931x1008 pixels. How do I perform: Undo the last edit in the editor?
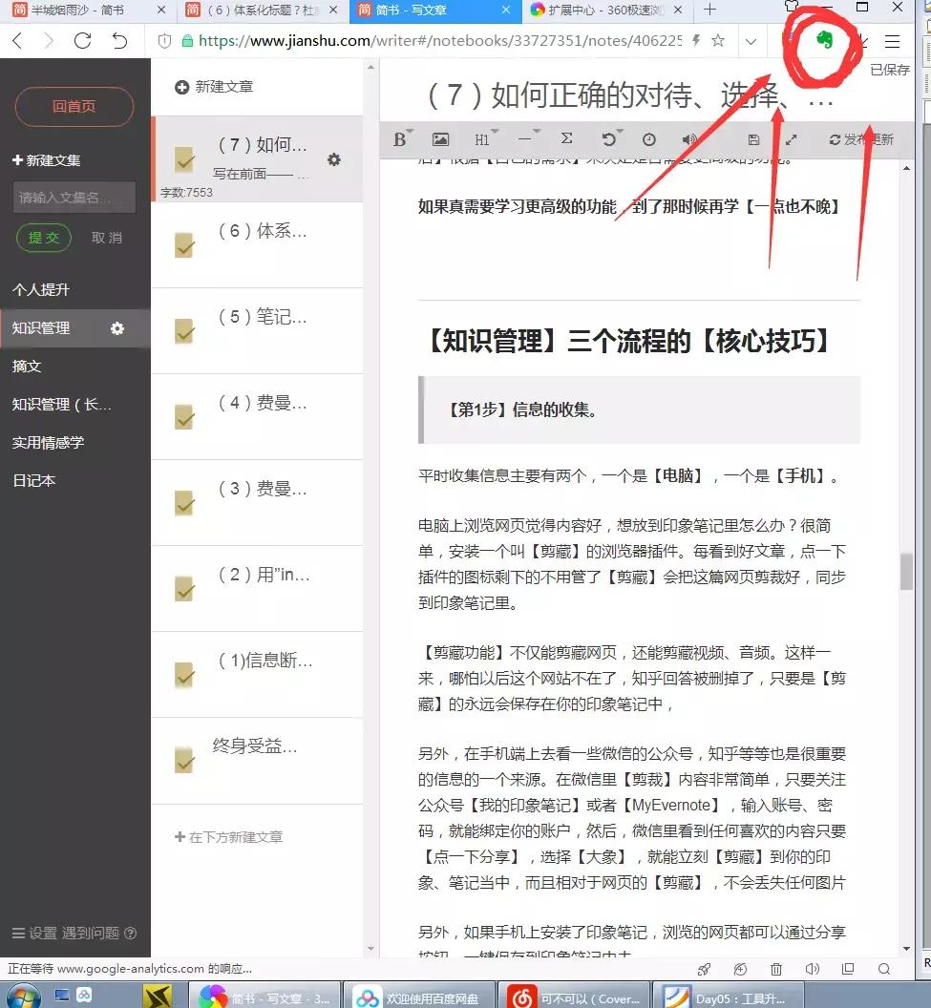(609, 139)
